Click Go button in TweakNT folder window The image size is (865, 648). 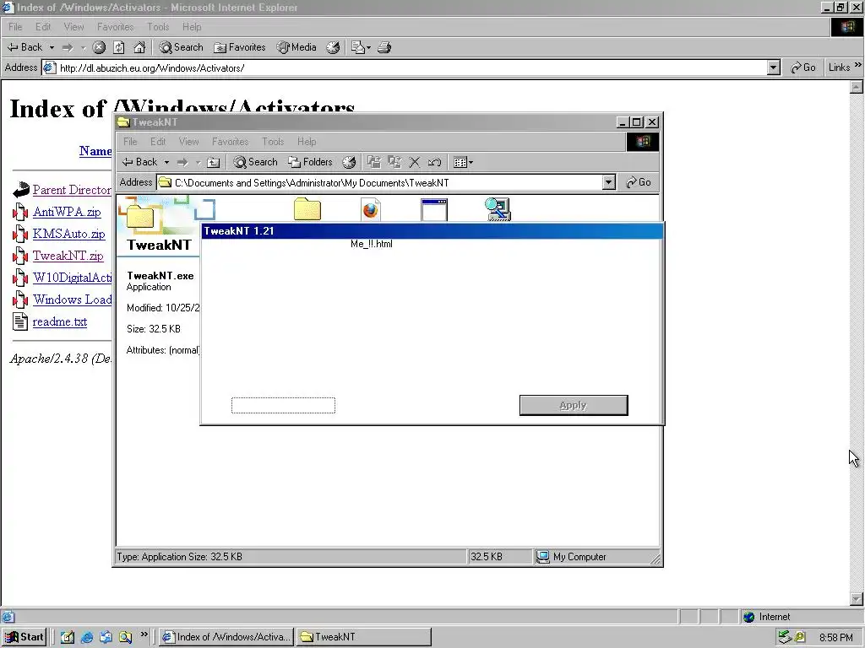(639, 182)
